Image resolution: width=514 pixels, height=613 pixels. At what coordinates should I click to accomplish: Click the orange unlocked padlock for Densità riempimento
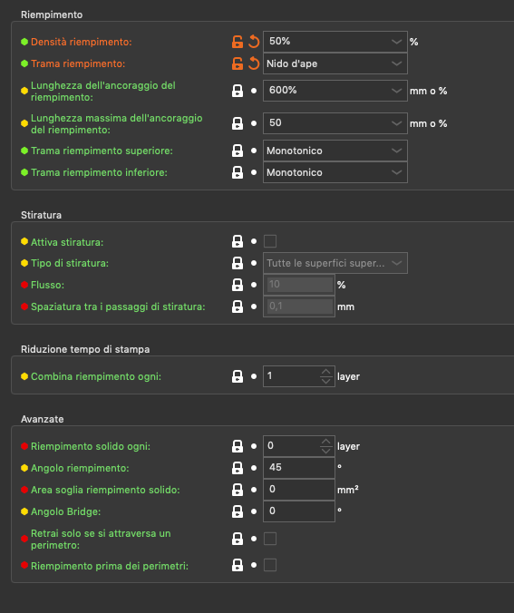point(238,42)
